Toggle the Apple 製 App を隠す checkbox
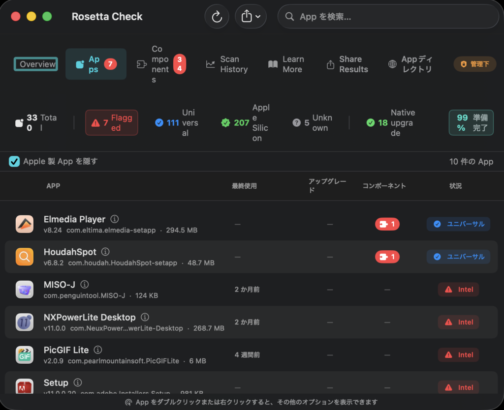This screenshot has width=504, height=410. tap(14, 161)
